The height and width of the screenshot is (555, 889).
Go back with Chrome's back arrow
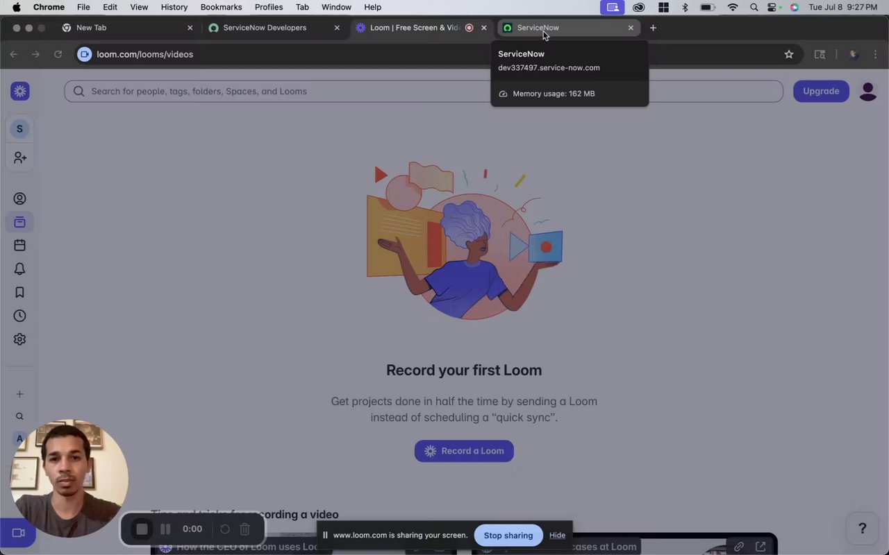click(x=14, y=54)
